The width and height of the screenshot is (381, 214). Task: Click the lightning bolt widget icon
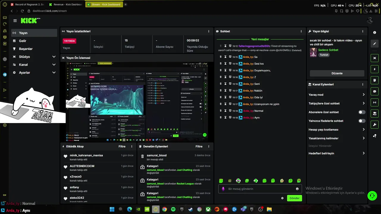pyautogui.click(x=374, y=69)
